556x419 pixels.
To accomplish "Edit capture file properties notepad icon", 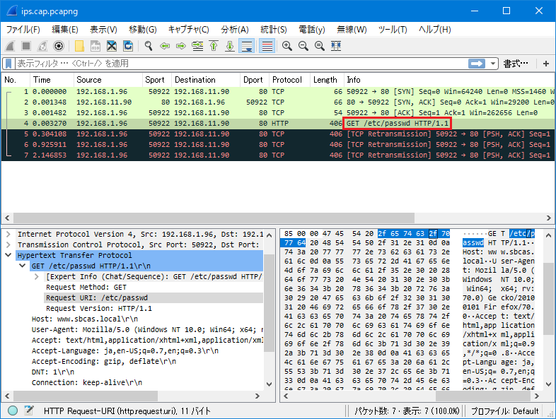I will pos(29,411).
